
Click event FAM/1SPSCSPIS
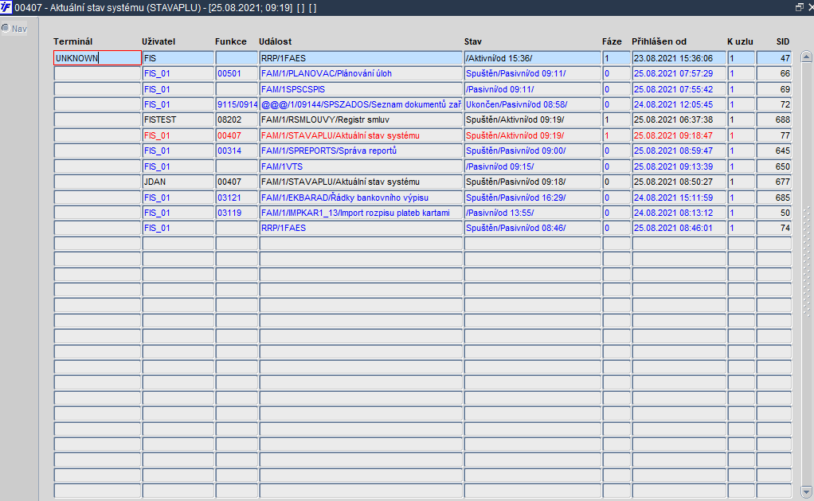[x=361, y=88]
